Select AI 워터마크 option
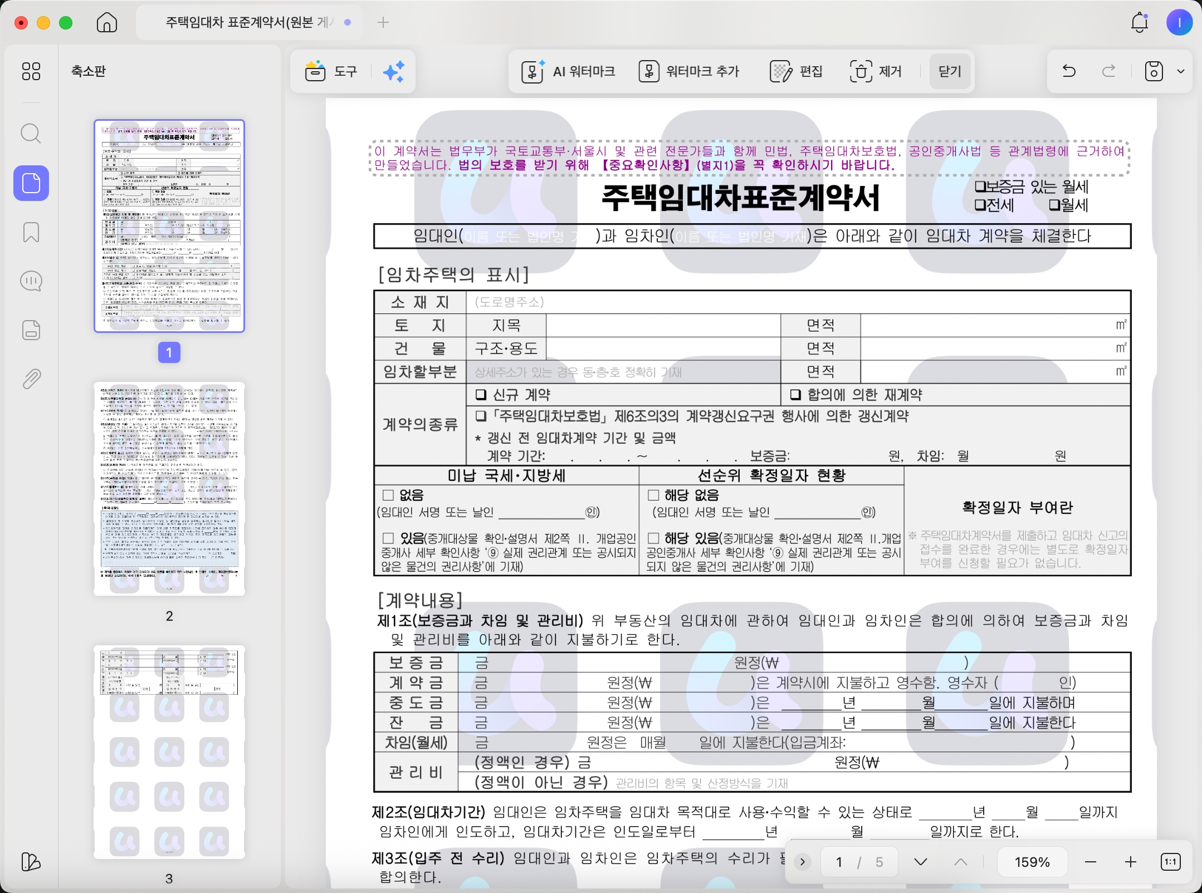The image size is (1202, 893). pos(568,71)
